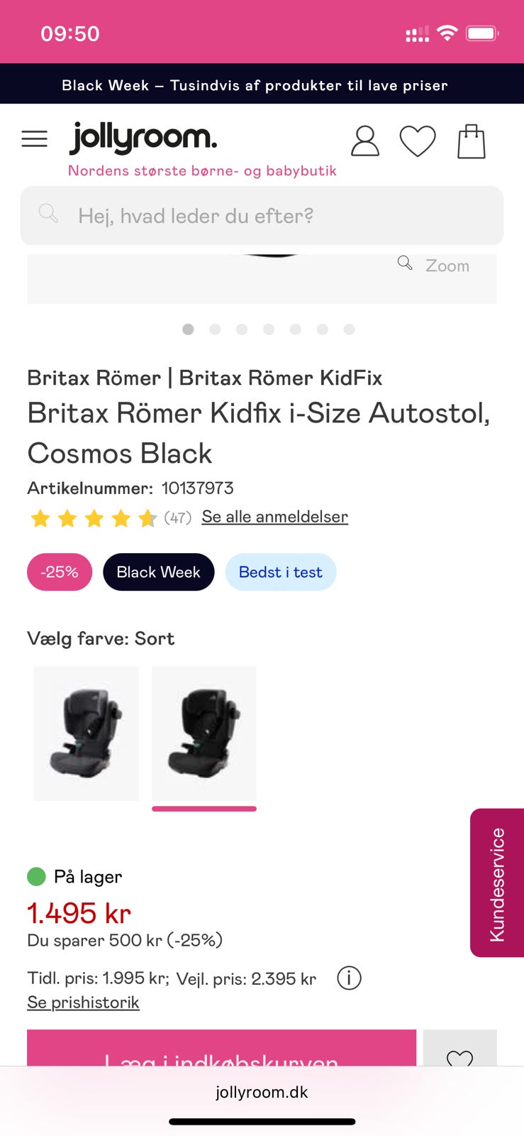
Task: Jump to second product image dot
Action: [x=215, y=329]
